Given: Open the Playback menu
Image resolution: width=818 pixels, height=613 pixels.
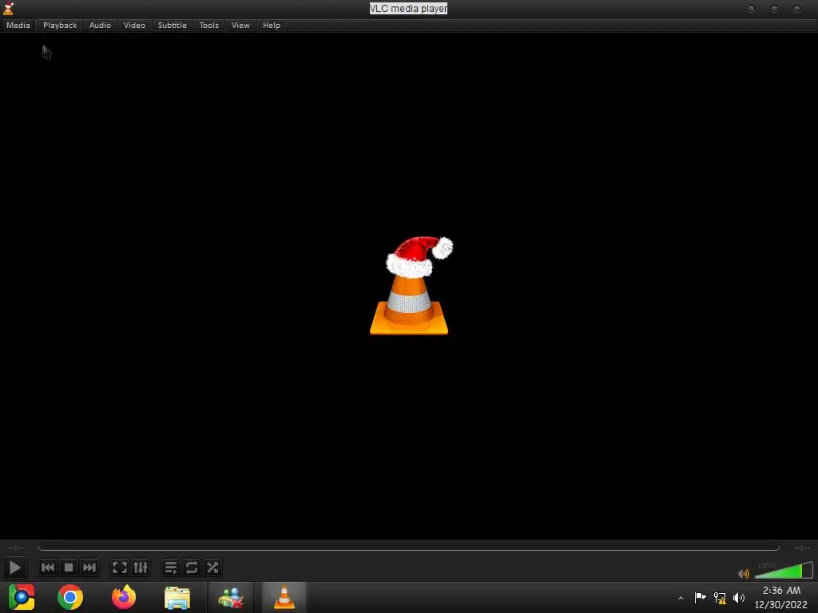Looking at the screenshot, I should tap(60, 25).
